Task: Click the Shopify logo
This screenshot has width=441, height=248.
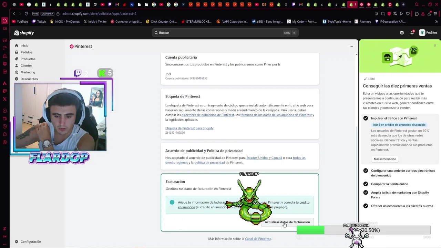Action: (24, 33)
